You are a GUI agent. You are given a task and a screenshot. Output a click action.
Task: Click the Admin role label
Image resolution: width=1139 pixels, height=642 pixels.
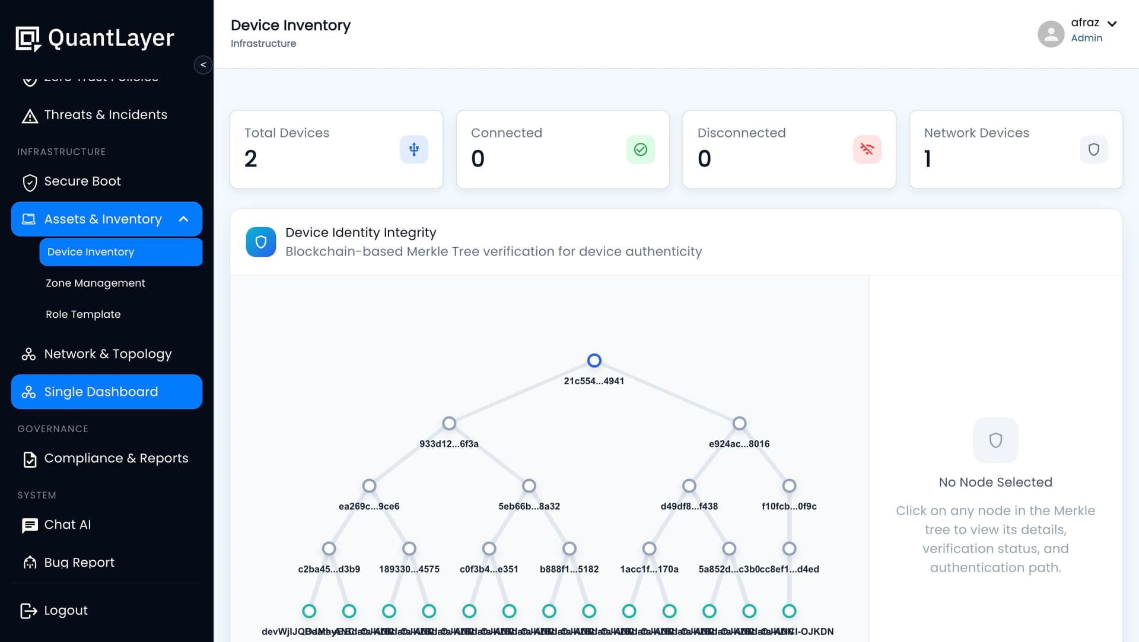(x=1086, y=38)
